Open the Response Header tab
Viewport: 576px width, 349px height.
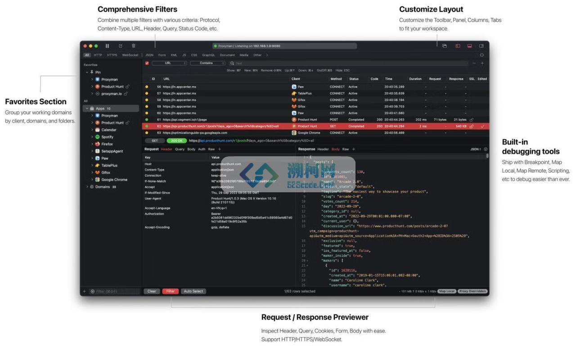click(323, 149)
